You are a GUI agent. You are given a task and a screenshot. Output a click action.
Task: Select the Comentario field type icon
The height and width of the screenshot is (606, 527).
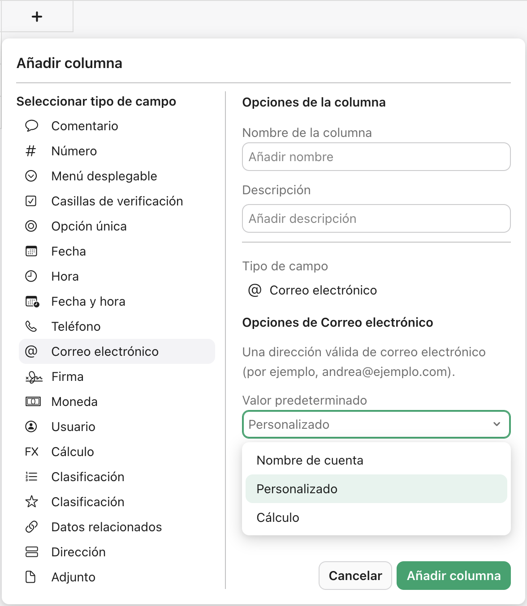[31, 126]
